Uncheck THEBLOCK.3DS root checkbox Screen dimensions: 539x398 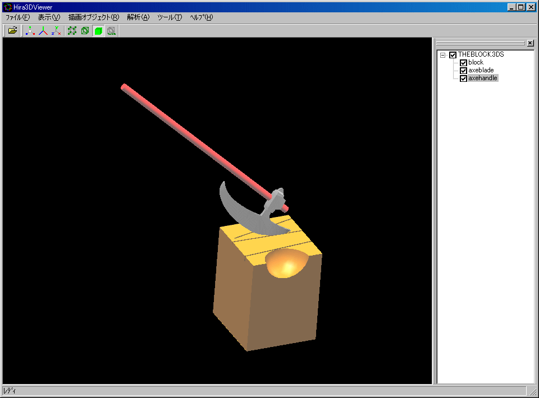tap(453, 54)
